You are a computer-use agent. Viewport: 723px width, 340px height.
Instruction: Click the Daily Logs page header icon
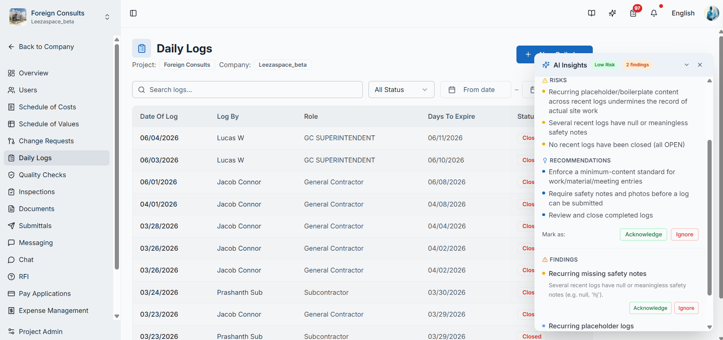[x=142, y=48]
